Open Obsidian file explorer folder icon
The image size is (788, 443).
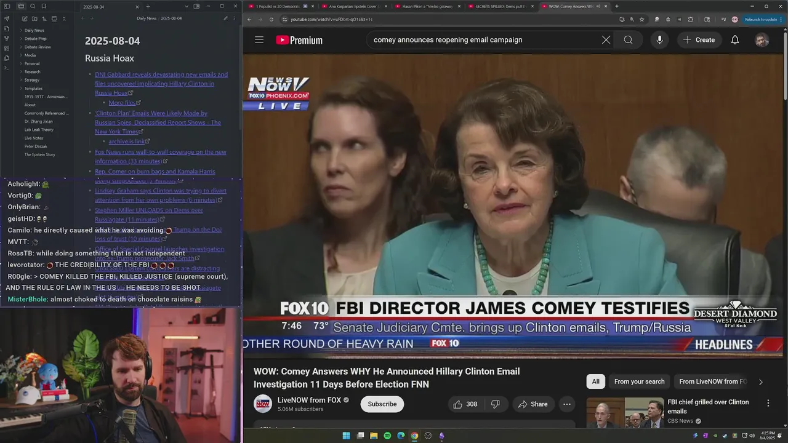pos(21,6)
